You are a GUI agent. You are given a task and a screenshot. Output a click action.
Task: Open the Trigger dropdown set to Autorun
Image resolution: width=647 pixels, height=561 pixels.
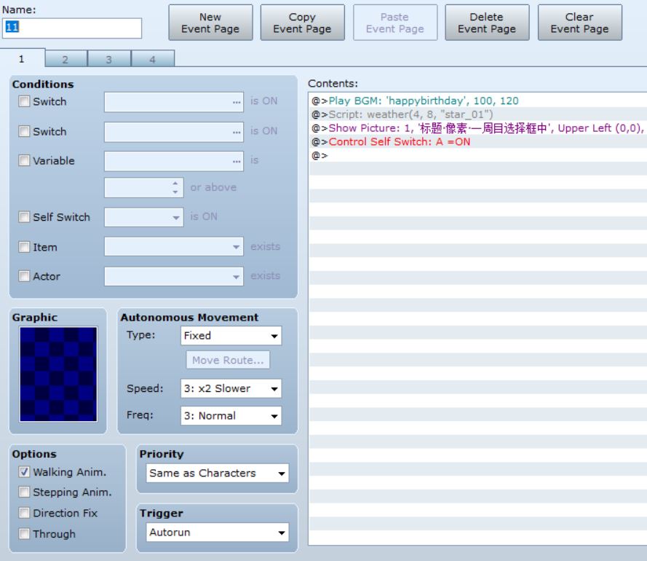click(218, 532)
